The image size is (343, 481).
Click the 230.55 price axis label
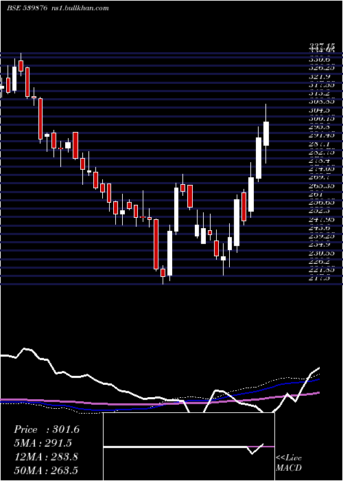click(322, 253)
